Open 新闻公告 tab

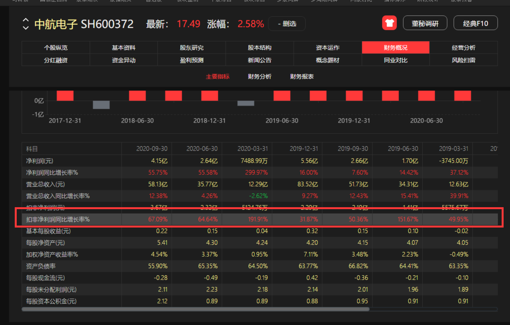pos(260,60)
